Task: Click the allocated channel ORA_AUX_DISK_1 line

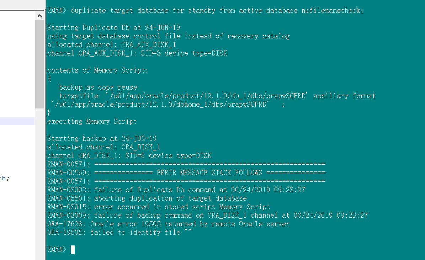Action: (x=111, y=45)
